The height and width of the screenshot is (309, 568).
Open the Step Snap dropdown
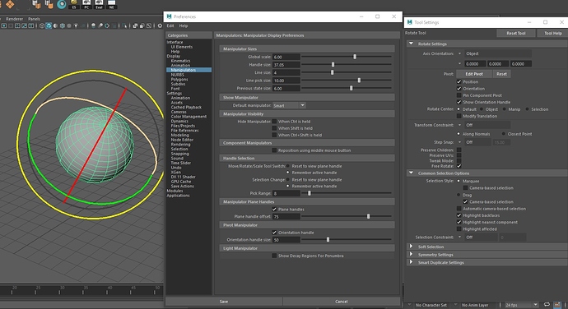point(477,142)
